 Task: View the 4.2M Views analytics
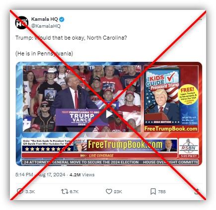(x=82, y=175)
